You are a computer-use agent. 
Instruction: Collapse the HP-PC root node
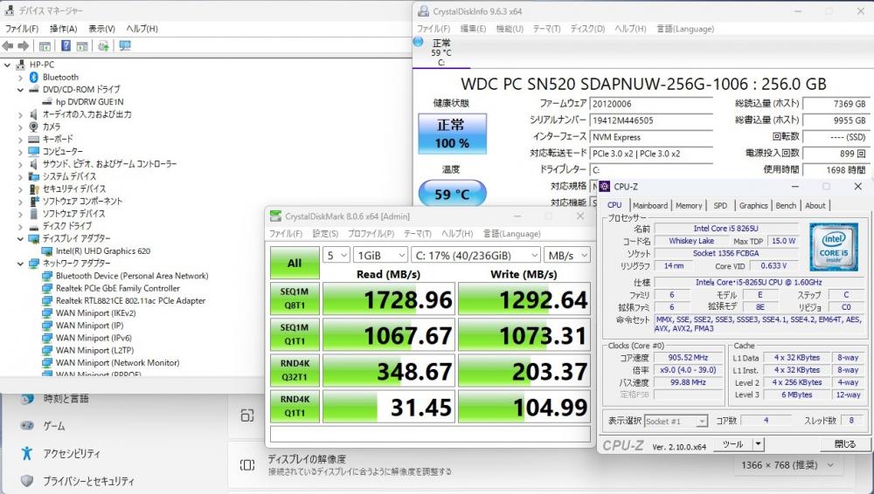(7, 65)
